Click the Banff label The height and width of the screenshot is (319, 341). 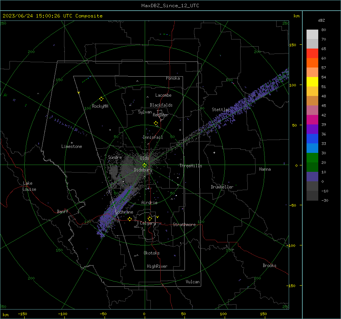(x=63, y=212)
